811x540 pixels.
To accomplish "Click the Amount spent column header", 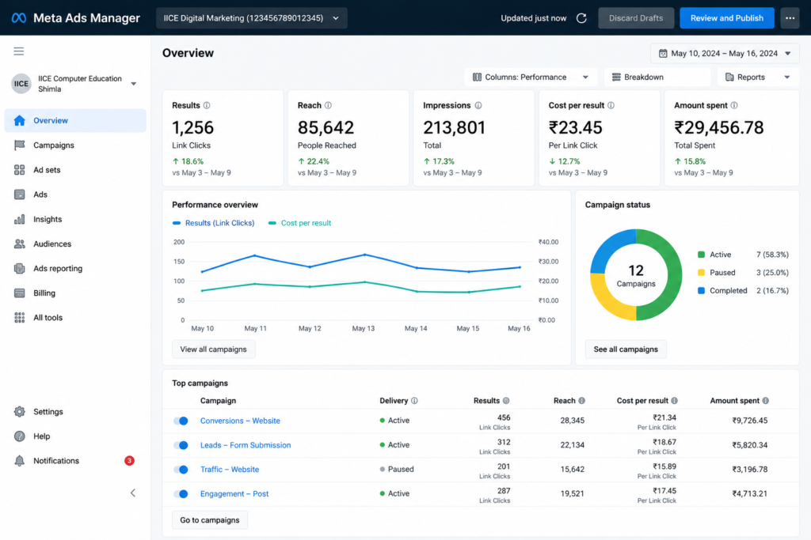I will point(734,401).
